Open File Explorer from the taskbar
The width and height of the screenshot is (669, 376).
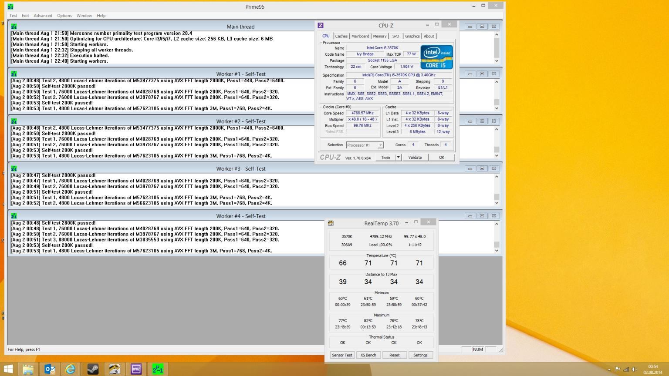point(28,369)
